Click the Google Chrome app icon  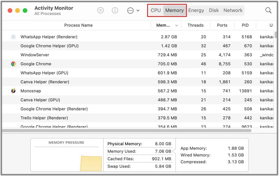click(x=13, y=64)
